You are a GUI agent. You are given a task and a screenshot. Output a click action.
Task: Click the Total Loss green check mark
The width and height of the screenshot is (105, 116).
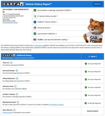click(86, 64)
